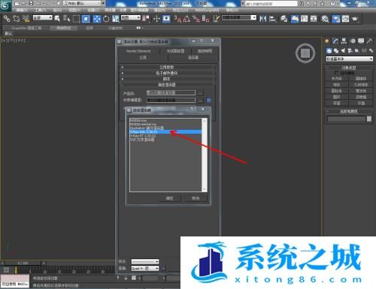The height and width of the screenshot is (289, 376).
Task: Switch to the Motion command panel
Action: pos(353,41)
